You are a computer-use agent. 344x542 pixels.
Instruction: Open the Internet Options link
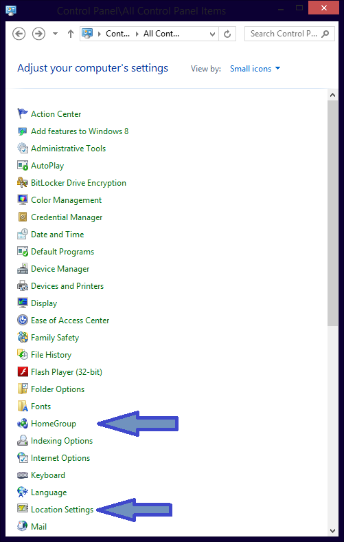[60, 458]
